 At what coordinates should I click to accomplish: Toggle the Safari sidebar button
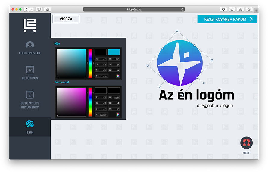click(x=39, y=9)
